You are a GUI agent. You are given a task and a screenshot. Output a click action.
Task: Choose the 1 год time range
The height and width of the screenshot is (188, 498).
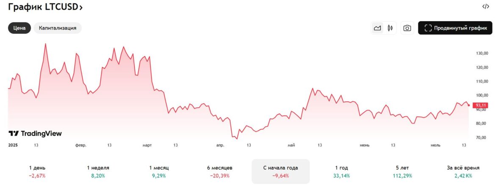click(341, 171)
